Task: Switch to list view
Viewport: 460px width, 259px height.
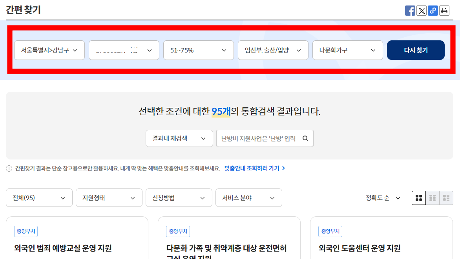Action: point(446,198)
